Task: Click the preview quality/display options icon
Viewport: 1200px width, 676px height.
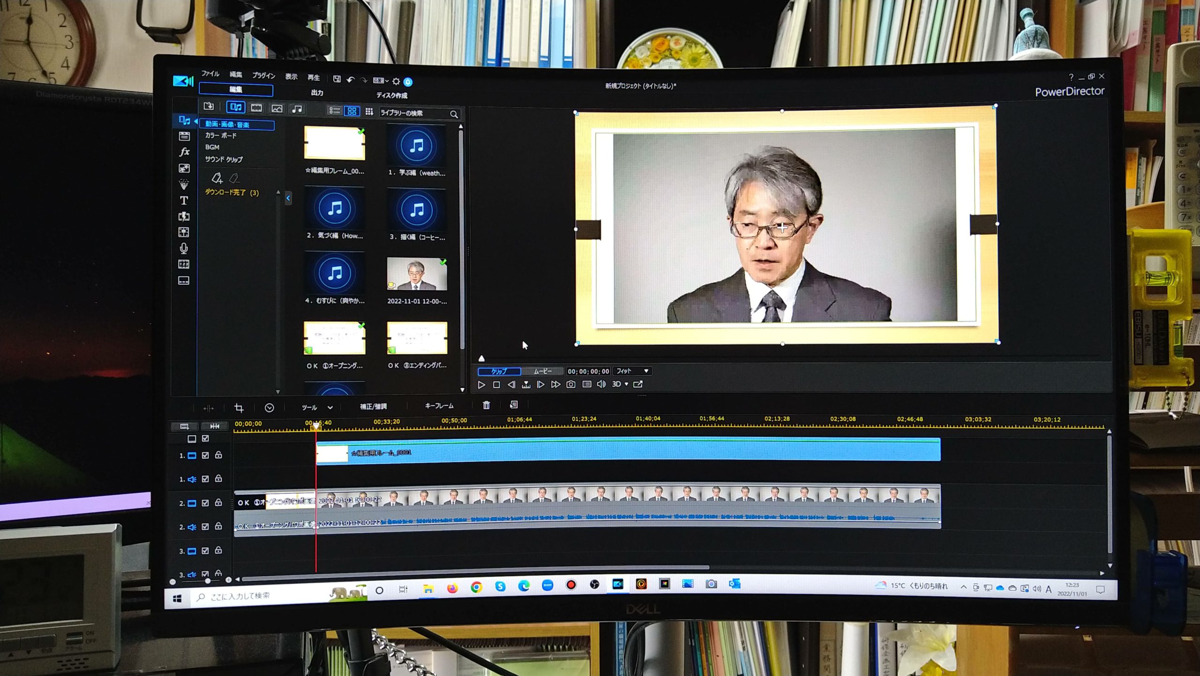Action: point(586,384)
